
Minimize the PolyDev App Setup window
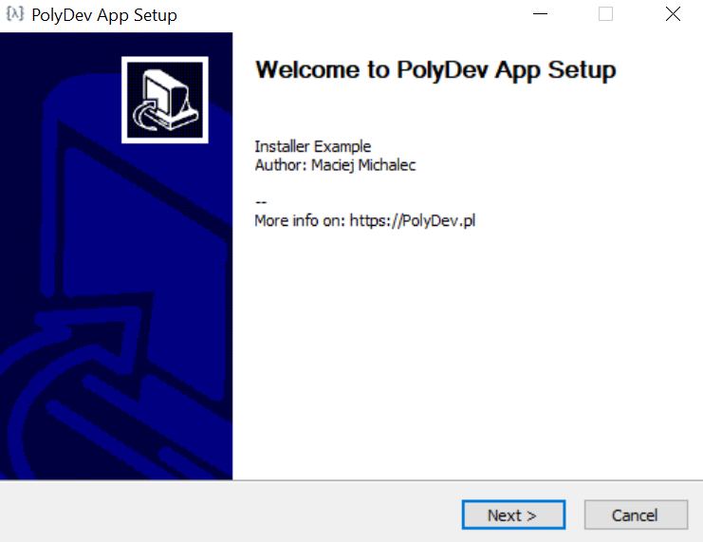(540, 14)
